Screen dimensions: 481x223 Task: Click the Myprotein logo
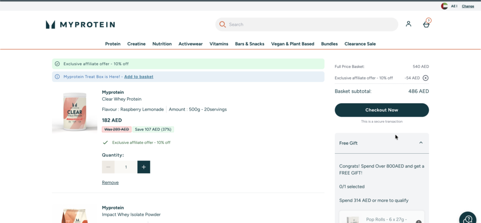80,24
